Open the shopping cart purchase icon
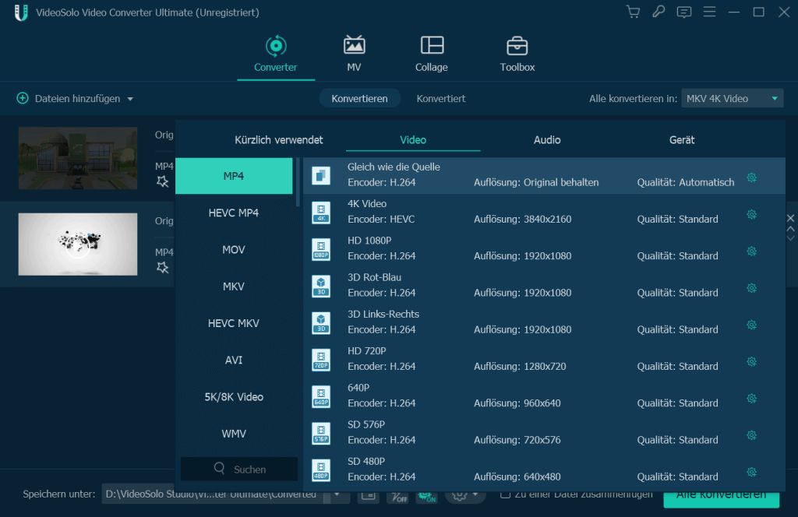 (x=633, y=12)
